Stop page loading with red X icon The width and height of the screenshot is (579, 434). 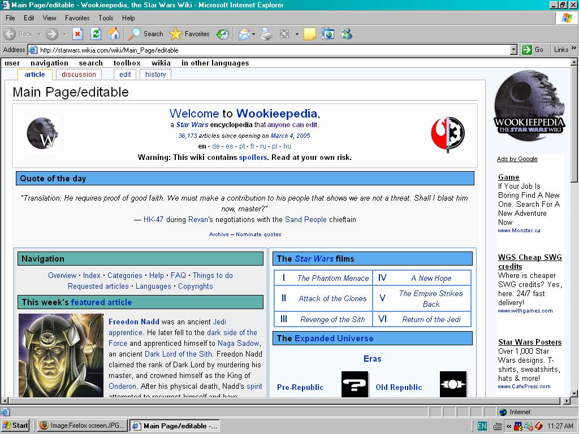(x=77, y=34)
